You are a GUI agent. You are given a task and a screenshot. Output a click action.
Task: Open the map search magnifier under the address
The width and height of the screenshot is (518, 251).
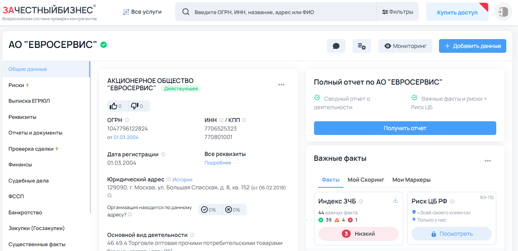pos(109,195)
